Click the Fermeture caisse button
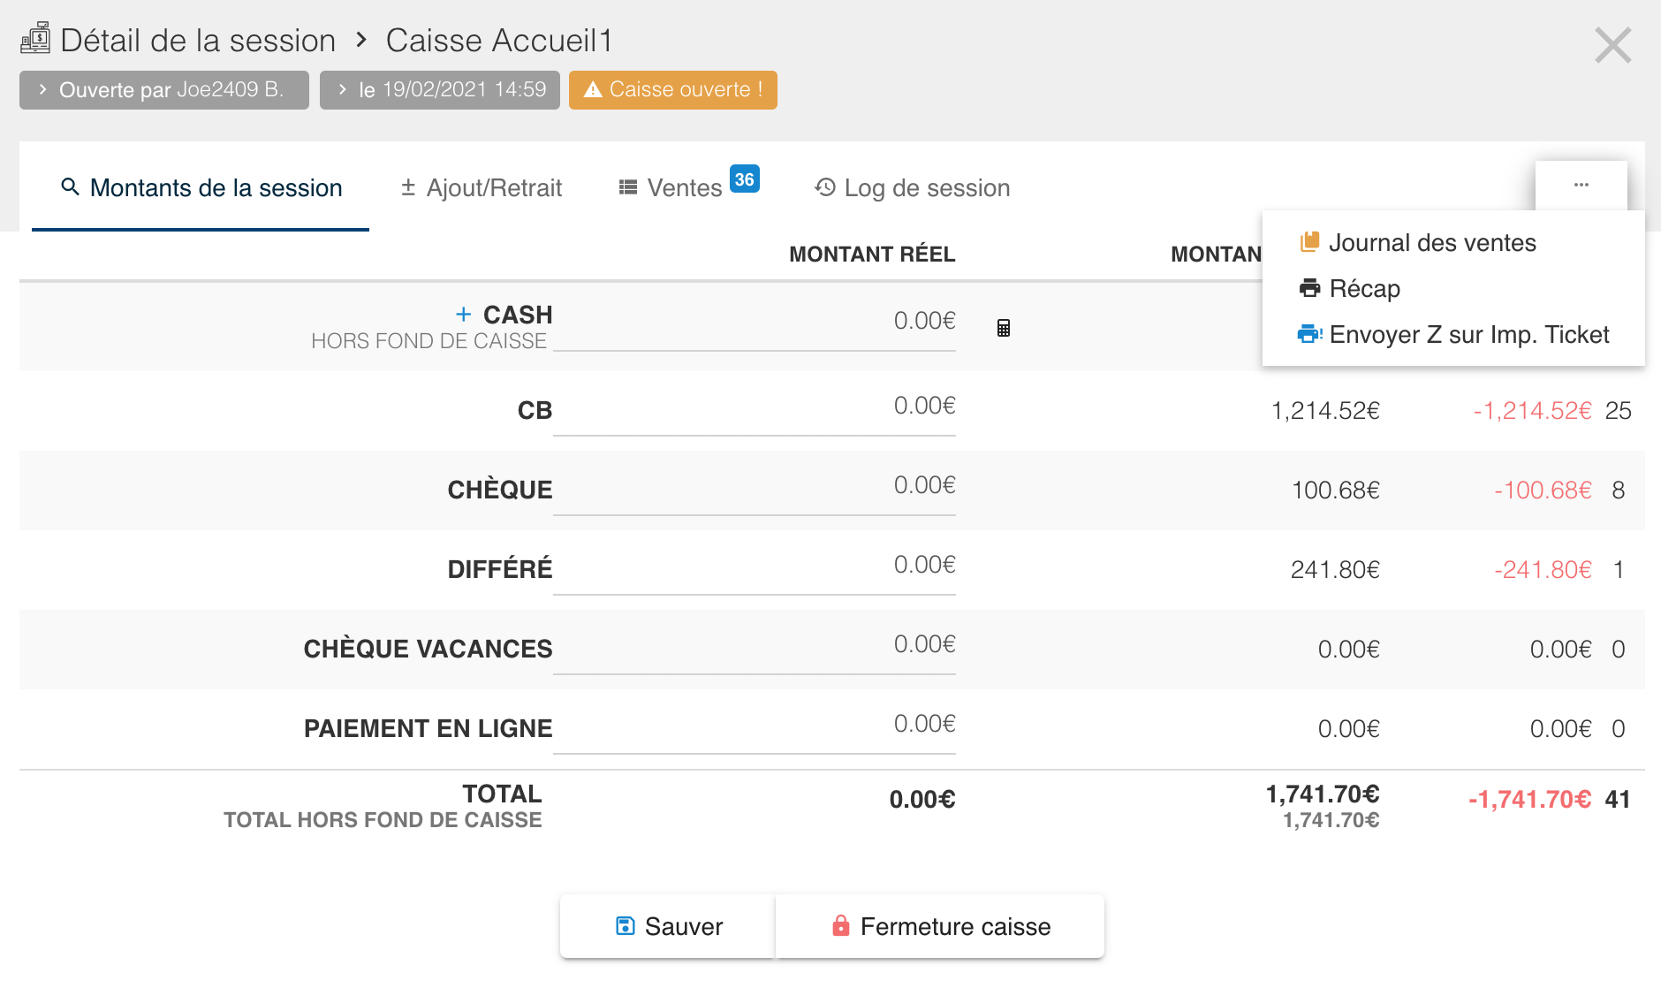This screenshot has height=988, width=1661. pyautogui.click(x=940, y=926)
